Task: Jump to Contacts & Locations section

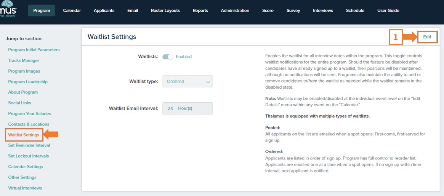Action: tap(29, 124)
